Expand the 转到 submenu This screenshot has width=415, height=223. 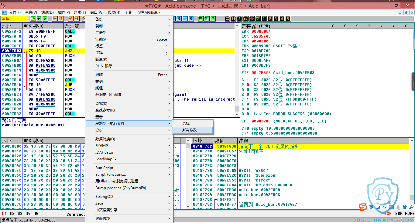129,81
